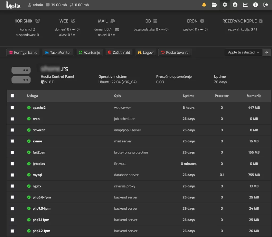Go to the MAIL tab
Viewport: 272px width, 237px height.
tap(107, 21)
